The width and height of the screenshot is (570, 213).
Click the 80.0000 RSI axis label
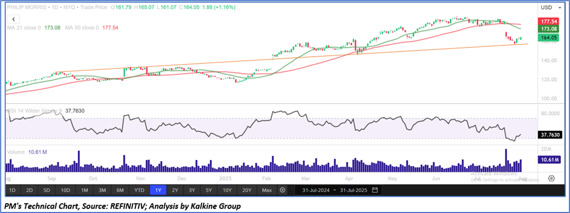pos(549,113)
